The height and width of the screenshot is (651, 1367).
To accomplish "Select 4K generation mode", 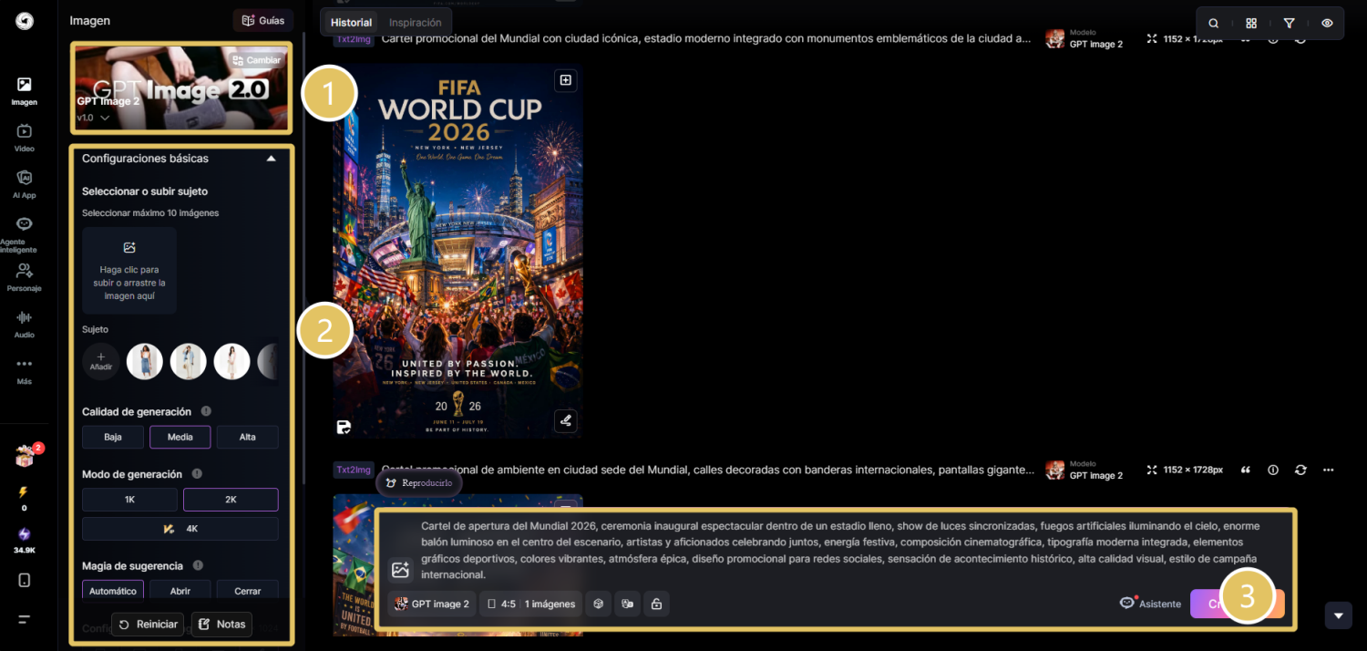I will [180, 529].
